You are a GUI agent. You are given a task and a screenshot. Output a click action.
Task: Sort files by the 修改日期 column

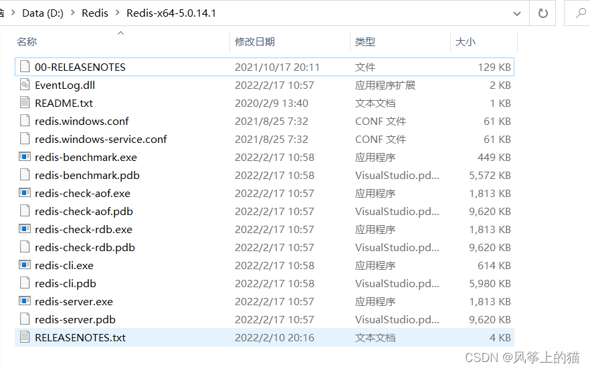pos(255,41)
